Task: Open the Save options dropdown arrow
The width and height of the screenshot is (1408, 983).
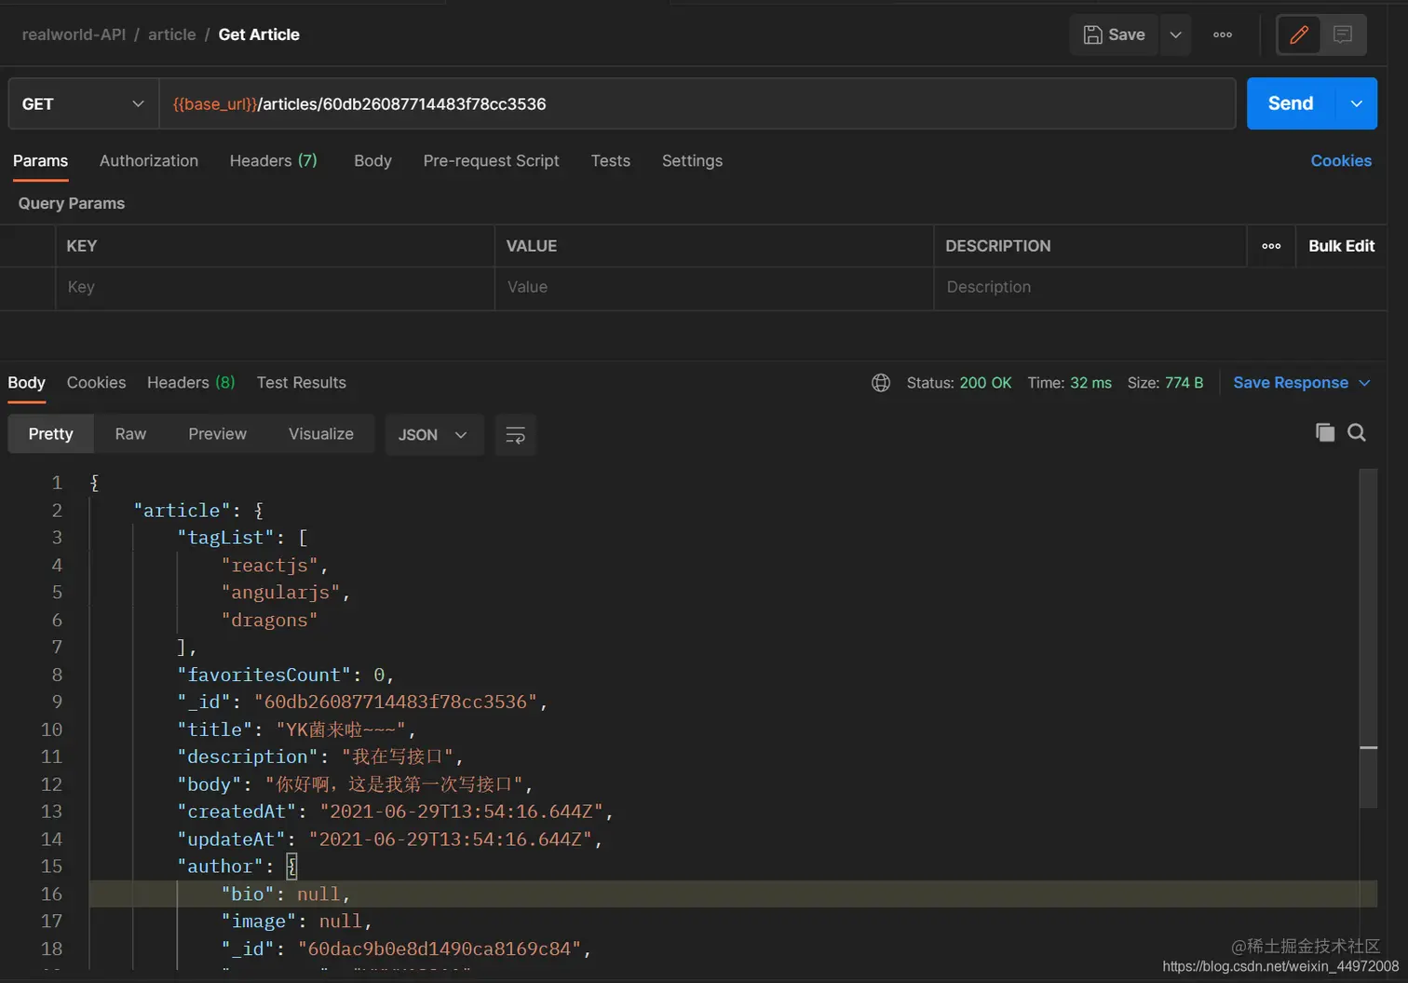Action: tap(1175, 34)
